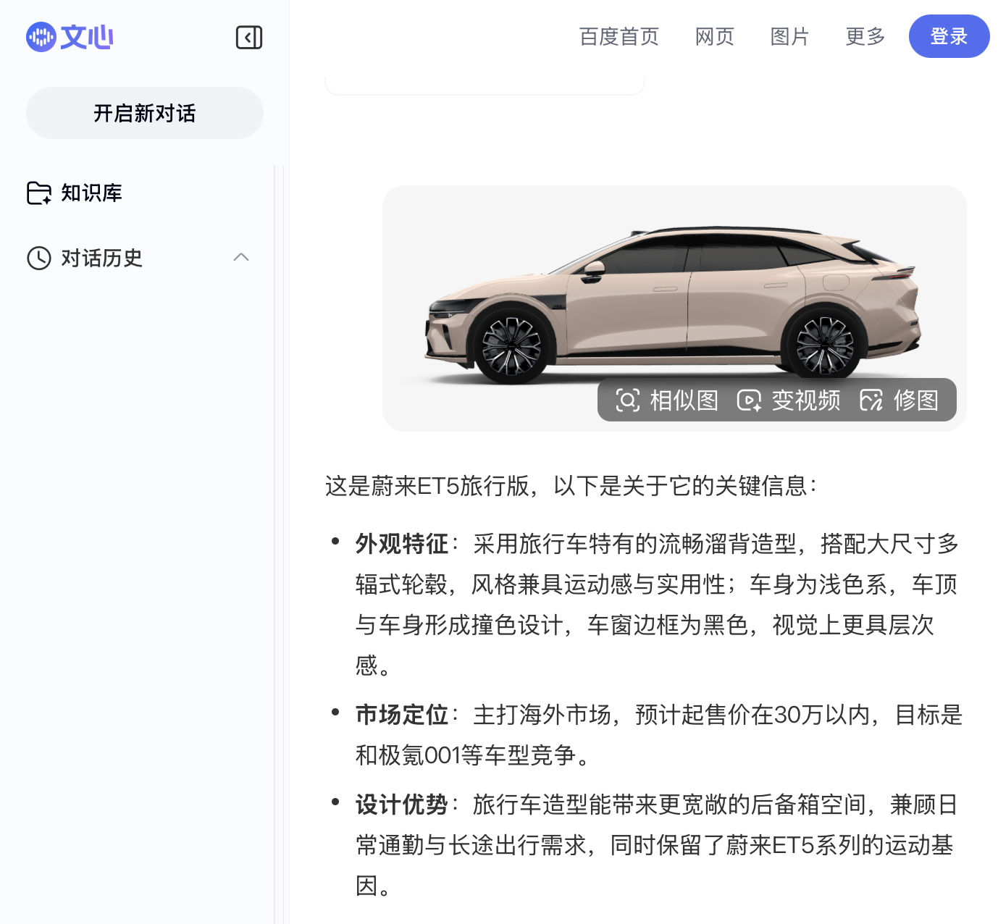
Task: Click the magnifier icon in 相似图 control
Action: coord(627,400)
